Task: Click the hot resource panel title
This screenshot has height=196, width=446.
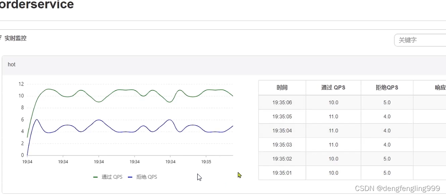Action: coord(12,65)
